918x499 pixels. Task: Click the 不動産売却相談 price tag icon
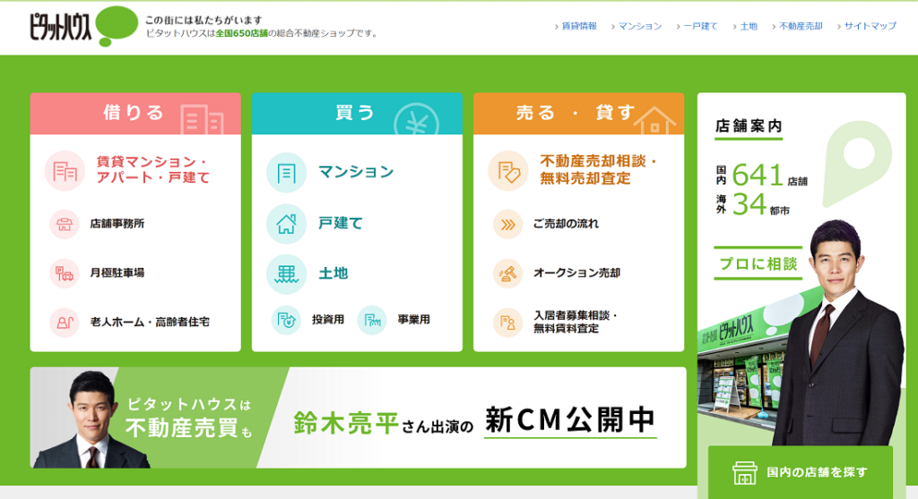(x=508, y=171)
